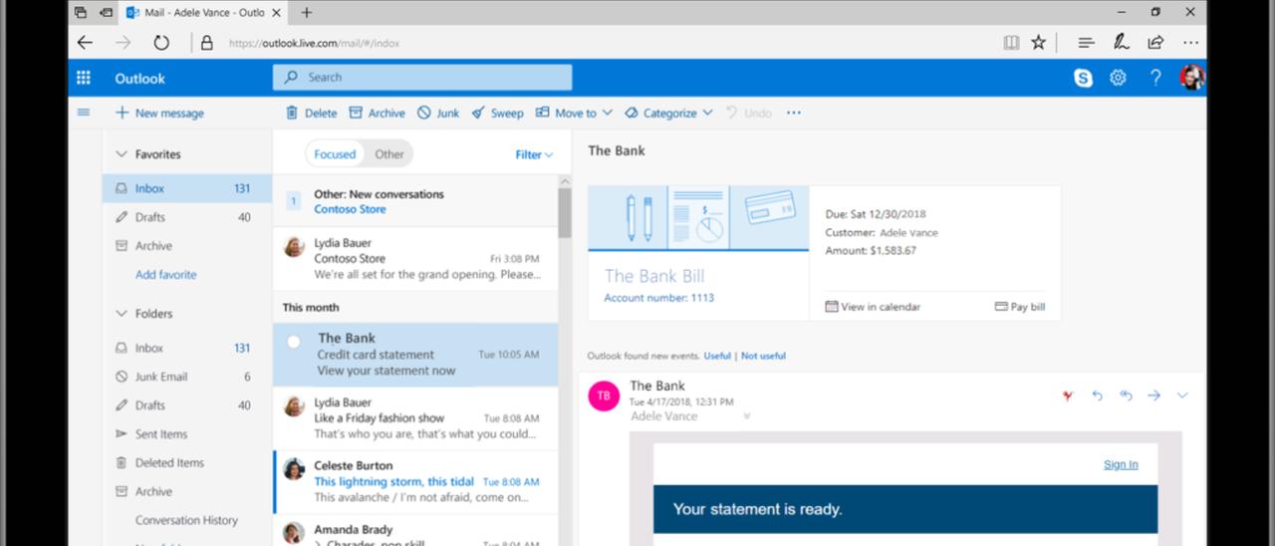Open the Sent Items folder
The width and height of the screenshot is (1275, 546).
[x=186, y=434]
